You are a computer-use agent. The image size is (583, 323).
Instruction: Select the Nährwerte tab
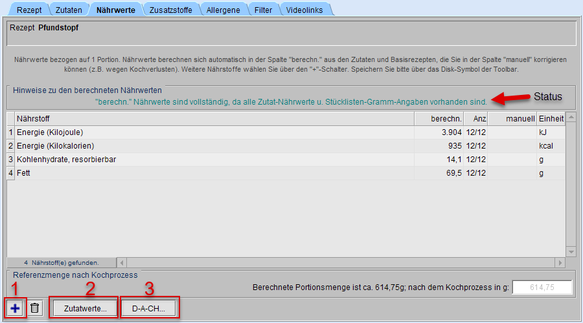pos(116,10)
